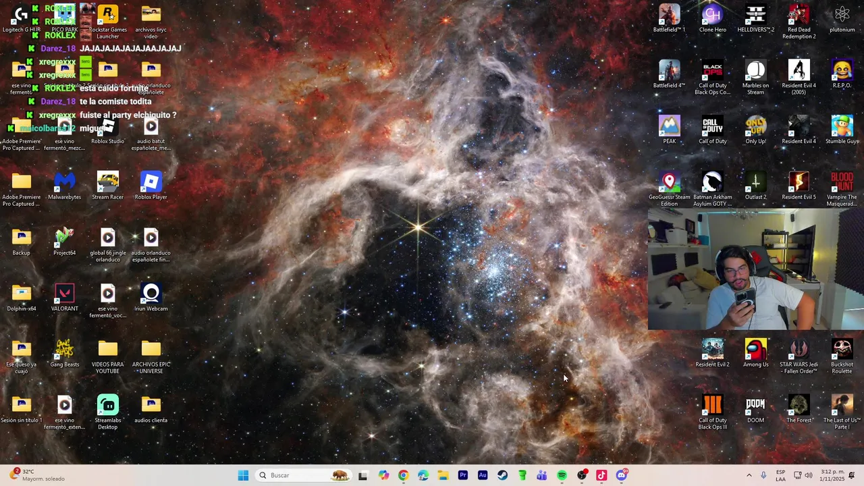Screen dimensions: 864x486
Task: Open 'ARCHIVOS EPIC UNIVERSE' folder
Action: pos(151,358)
